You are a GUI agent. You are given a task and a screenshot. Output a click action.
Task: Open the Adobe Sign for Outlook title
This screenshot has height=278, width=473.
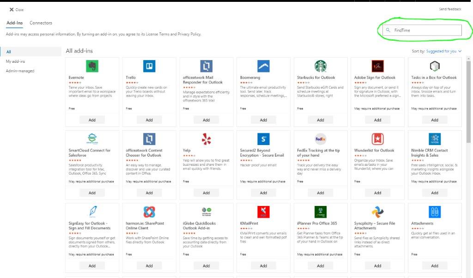(x=375, y=78)
